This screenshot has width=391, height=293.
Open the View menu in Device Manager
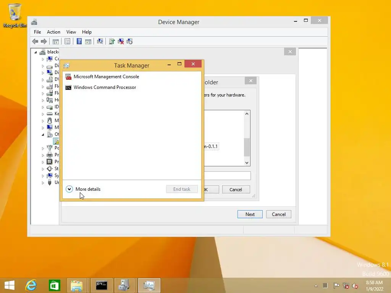[x=71, y=32]
